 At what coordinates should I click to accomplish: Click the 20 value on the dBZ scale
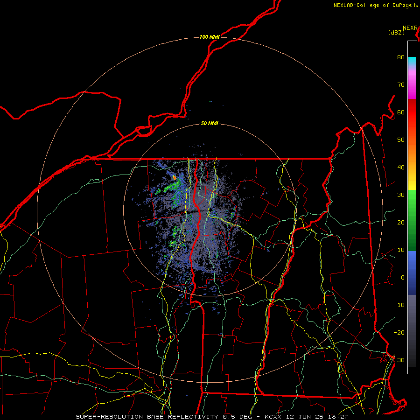point(401,223)
